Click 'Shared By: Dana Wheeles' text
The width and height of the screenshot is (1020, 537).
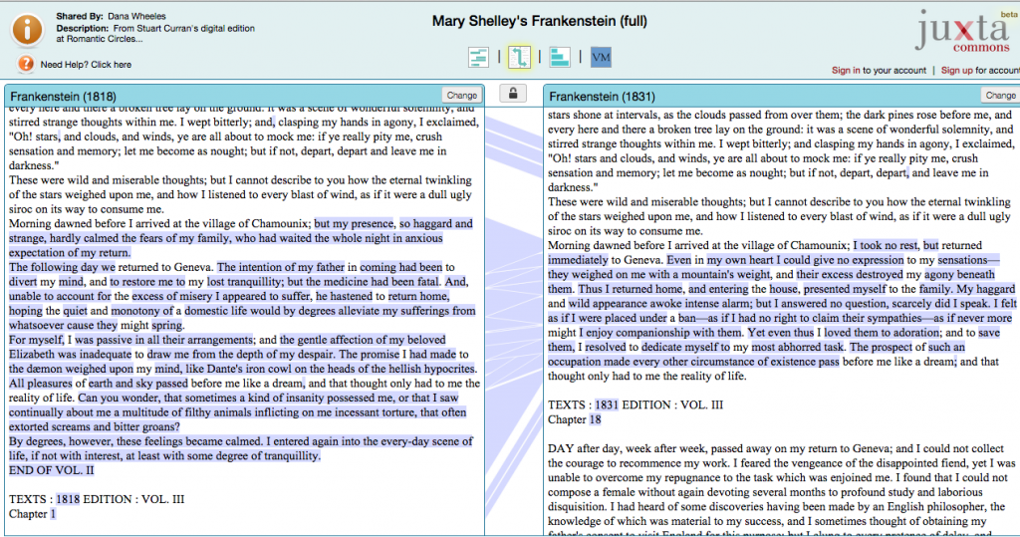click(x=111, y=16)
